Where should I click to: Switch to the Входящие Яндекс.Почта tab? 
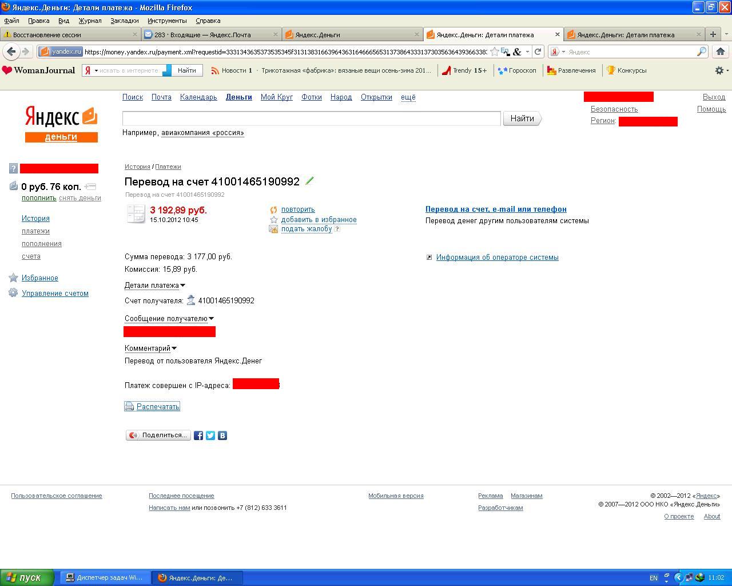pos(211,34)
